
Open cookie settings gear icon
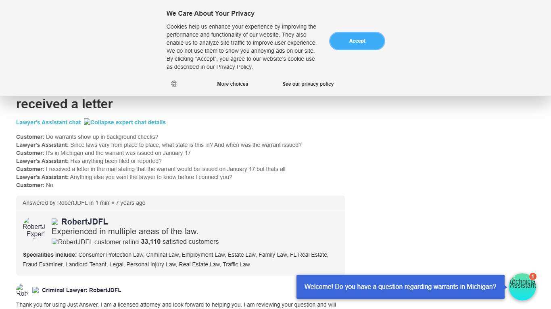pos(174,84)
